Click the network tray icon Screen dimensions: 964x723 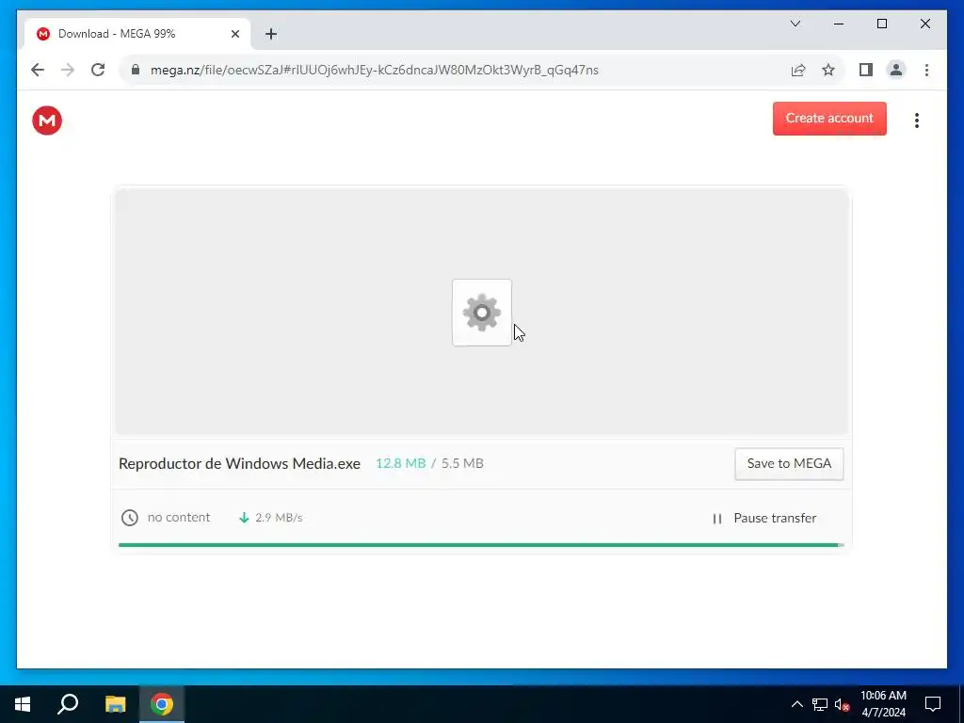pyautogui.click(x=820, y=704)
